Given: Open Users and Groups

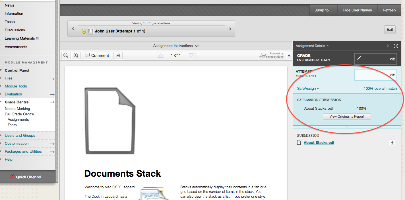Looking at the screenshot, I should pos(20,135).
